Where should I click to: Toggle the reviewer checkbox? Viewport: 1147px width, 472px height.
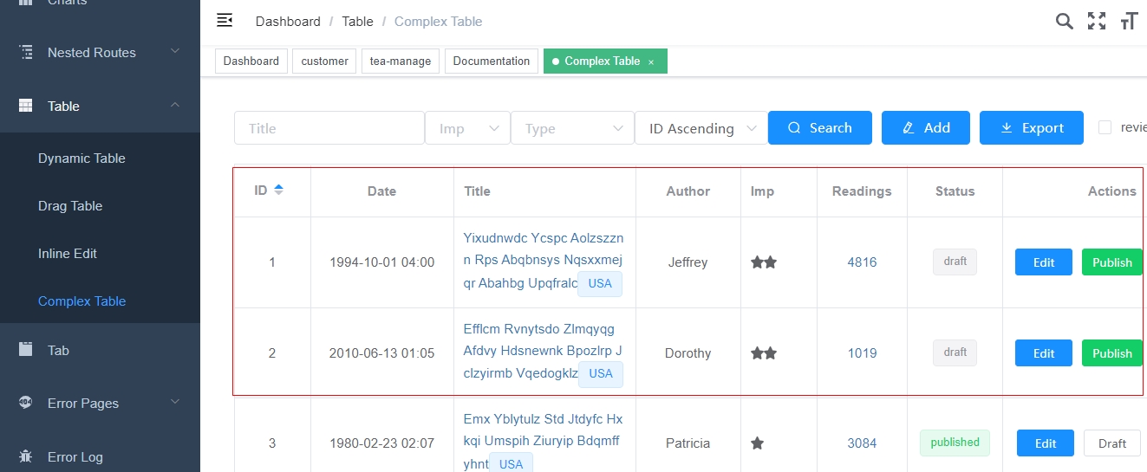pyautogui.click(x=1105, y=127)
